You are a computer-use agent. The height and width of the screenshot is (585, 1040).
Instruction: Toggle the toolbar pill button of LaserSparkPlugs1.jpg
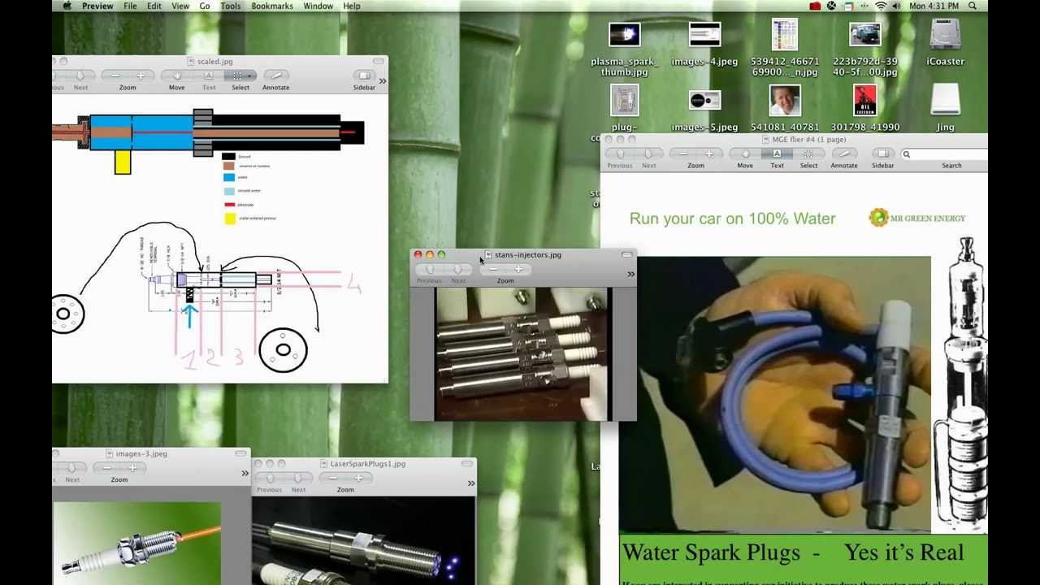466,464
